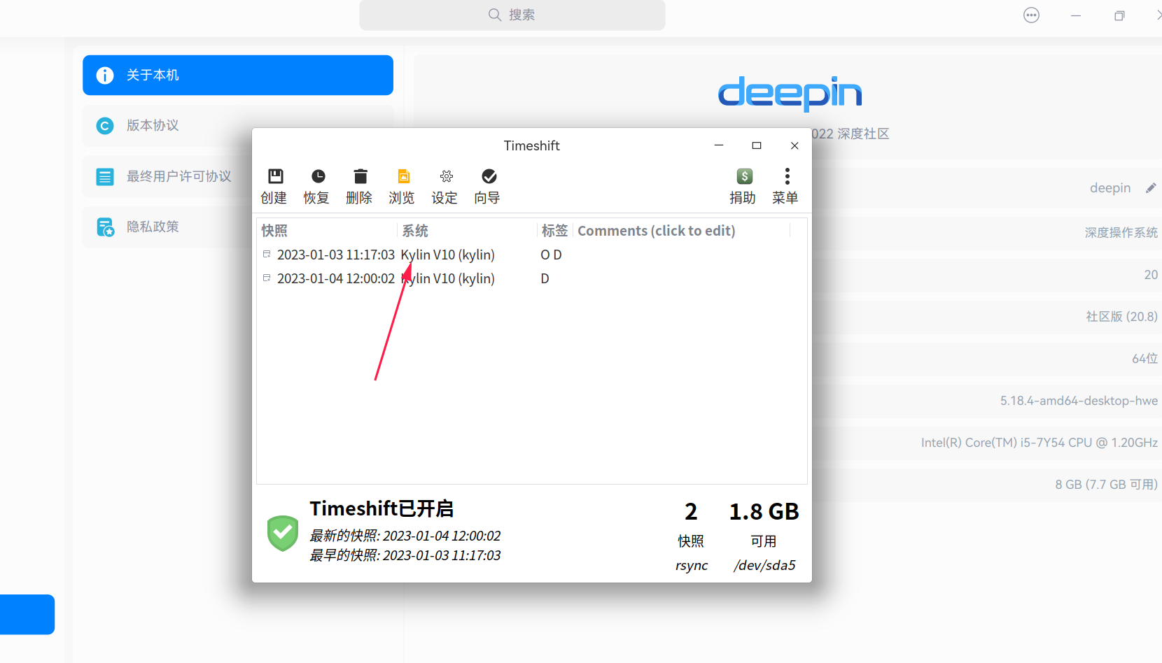Click the deepin computer name text

point(1110,187)
